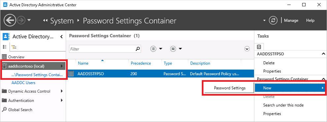This screenshot has height=122, width=327.
Task: Click the Global Search magnifier icon
Action: pos(4,109)
